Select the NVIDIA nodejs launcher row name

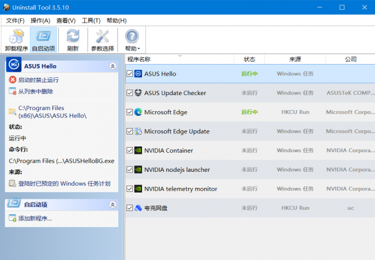177,169
